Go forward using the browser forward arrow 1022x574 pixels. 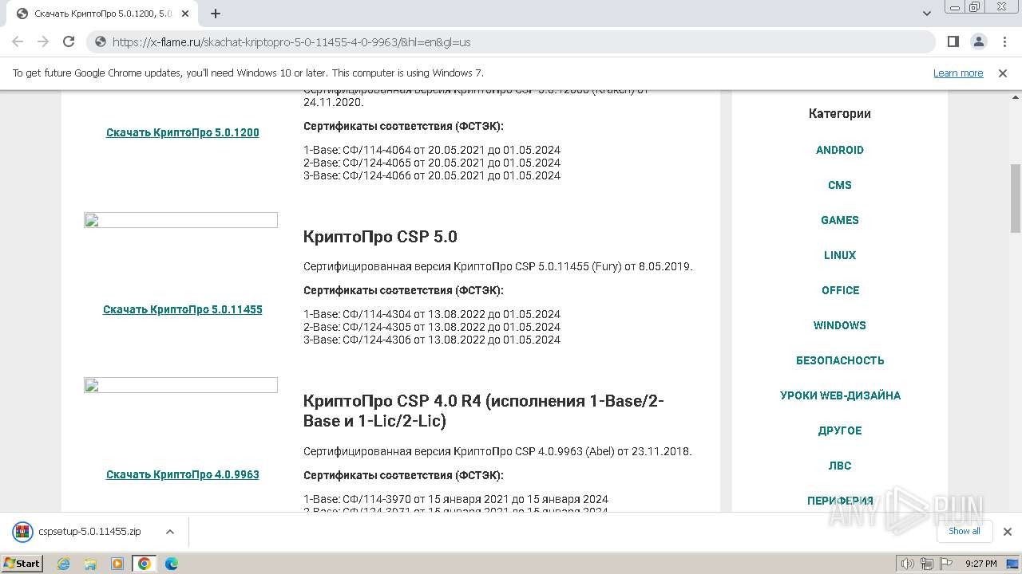[43, 41]
